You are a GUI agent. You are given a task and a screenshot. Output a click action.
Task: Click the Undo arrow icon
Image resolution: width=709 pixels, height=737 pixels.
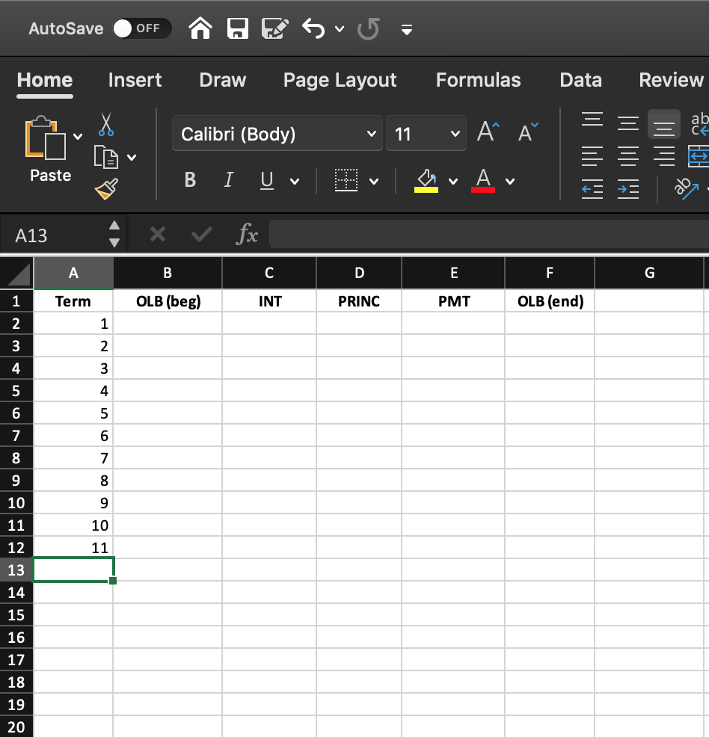313,28
